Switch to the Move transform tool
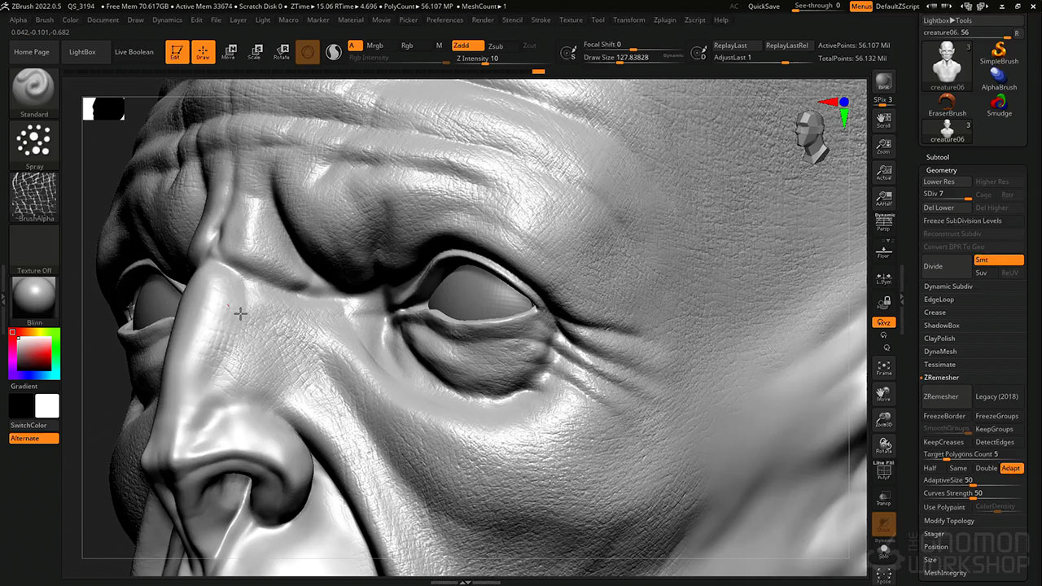Screen dimensions: 1042x586 click(229, 52)
